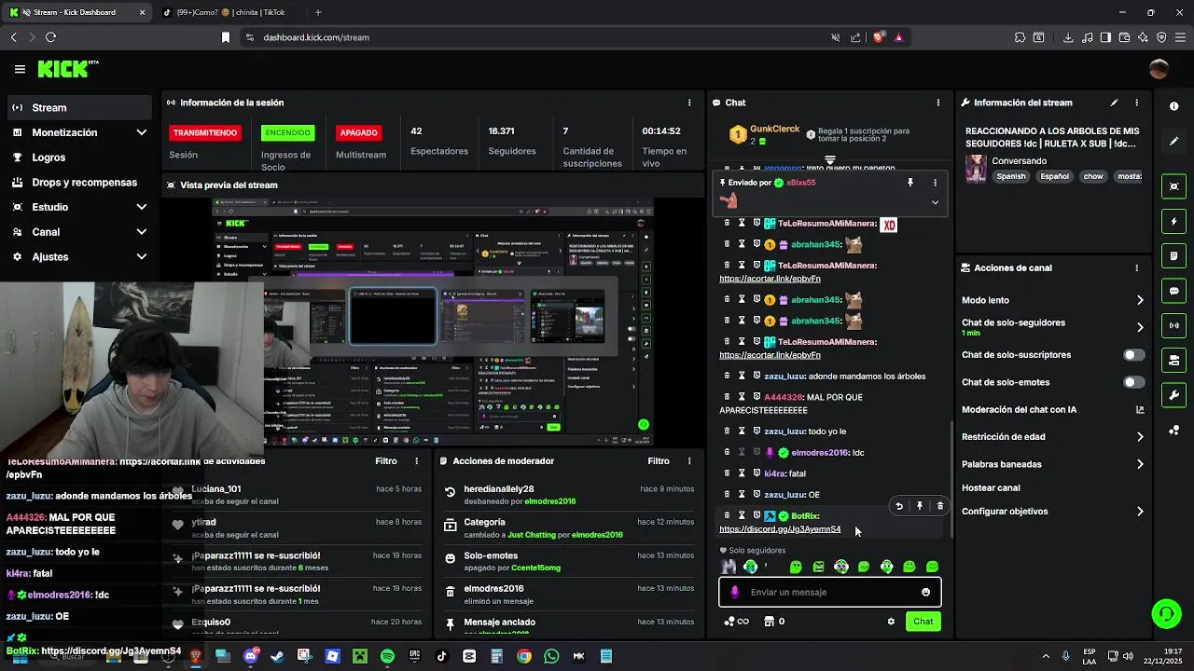Click the green Chat send button
The height and width of the screenshot is (671, 1194).
[923, 622]
